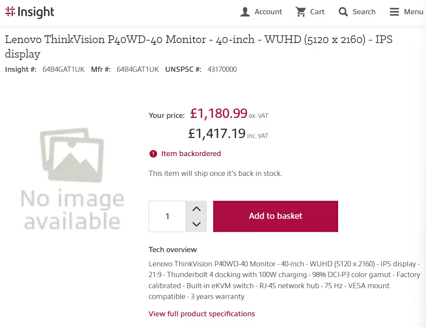The image size is (426, 327).
Task: Decrease quantity with the down arrow
Action: pos(197,224)
